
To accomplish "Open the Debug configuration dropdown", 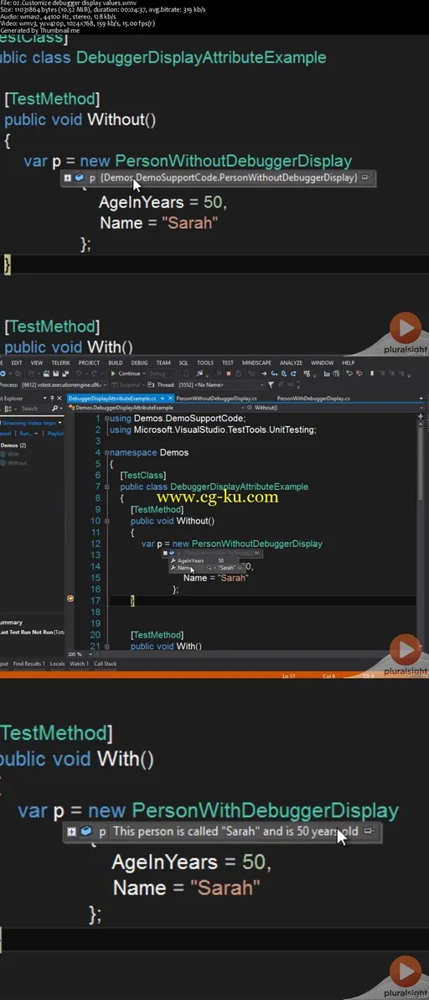I will [162, 373].
